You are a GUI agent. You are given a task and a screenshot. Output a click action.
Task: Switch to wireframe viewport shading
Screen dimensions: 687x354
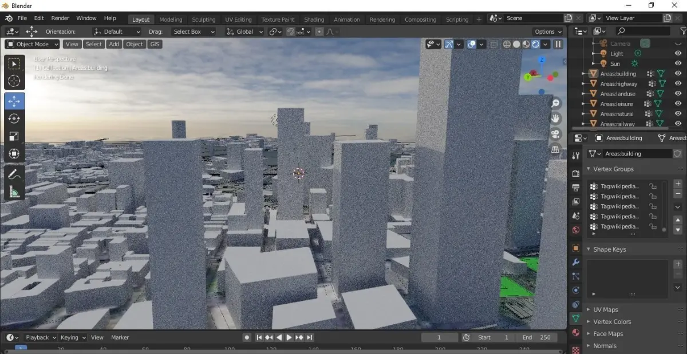tap(507, 44)
